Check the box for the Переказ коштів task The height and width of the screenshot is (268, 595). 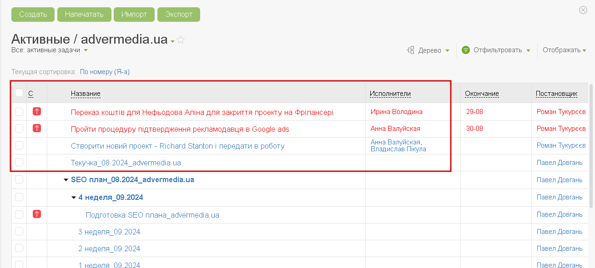point(19,112)
